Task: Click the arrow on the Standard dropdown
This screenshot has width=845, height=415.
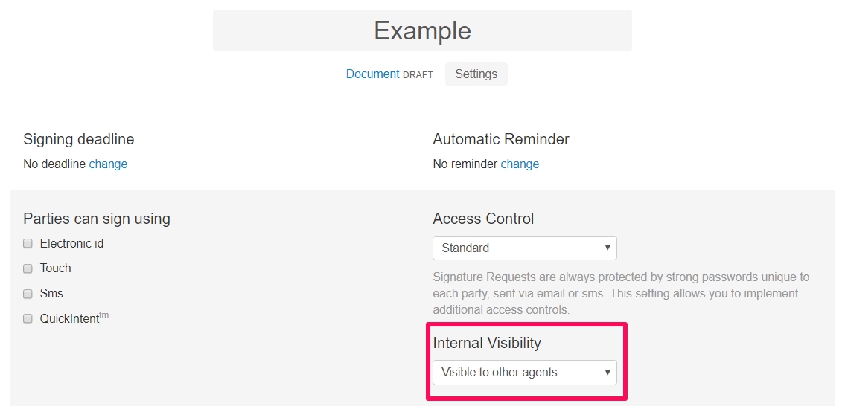Action: tap(608, 248)
